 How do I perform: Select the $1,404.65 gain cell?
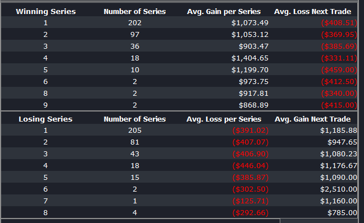pos(250,58)
